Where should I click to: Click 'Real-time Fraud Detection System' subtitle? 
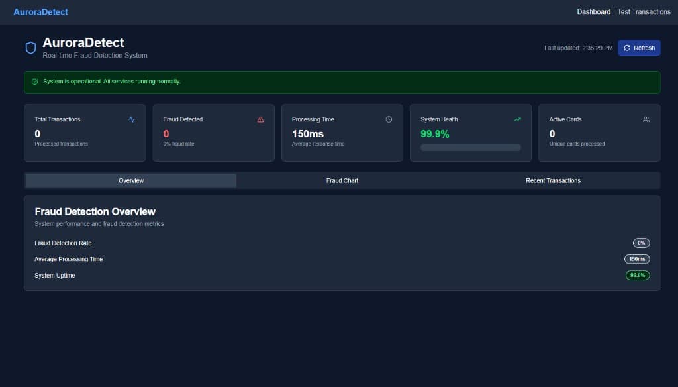point(95,56)
